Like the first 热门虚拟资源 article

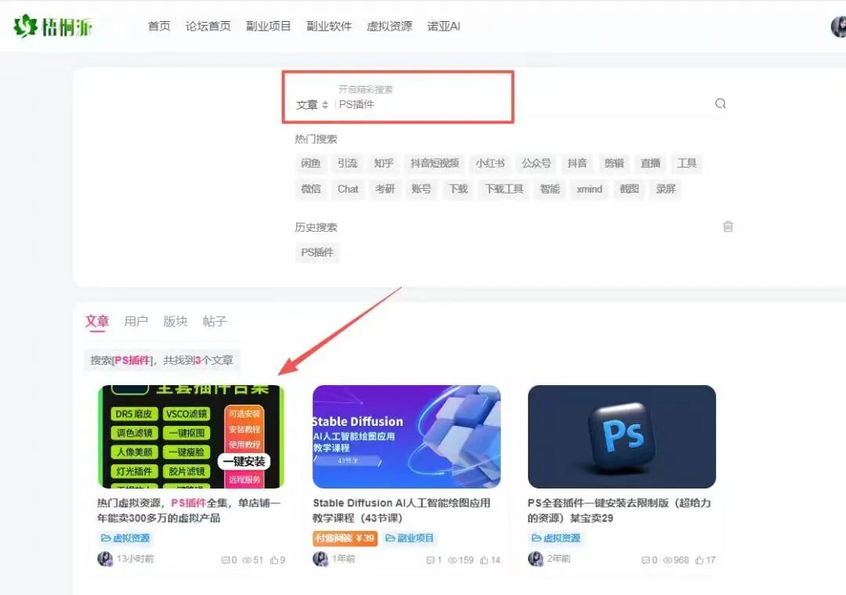point(276,560)
